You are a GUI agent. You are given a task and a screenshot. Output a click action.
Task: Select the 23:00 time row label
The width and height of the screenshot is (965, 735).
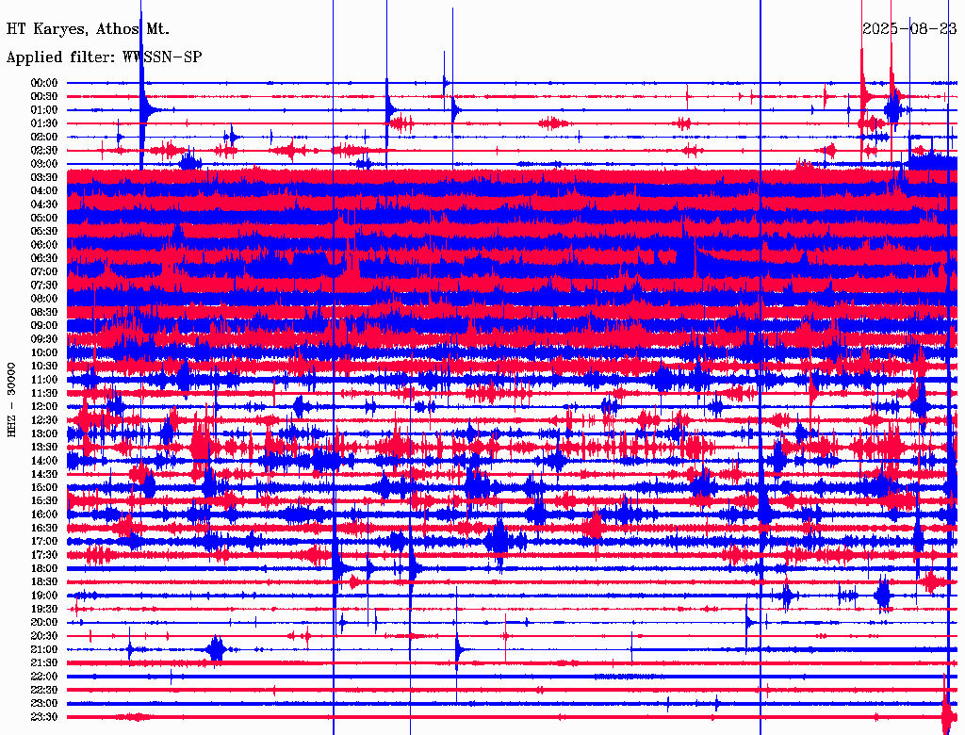coord(44,704)
